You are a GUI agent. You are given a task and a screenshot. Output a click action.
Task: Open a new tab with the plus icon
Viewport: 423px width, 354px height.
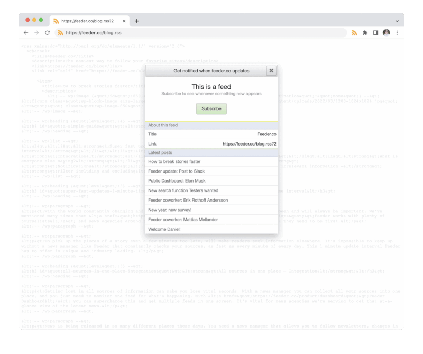pos(136,20)
